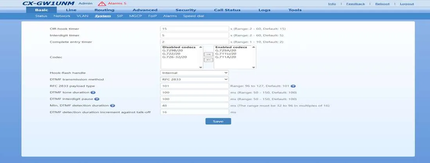
Task: Switch to the Basic tab
Action: [x=41, y=10]
